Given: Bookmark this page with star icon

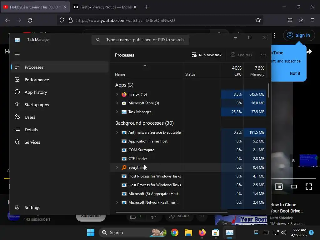Looking at the screenshot, I should pos(258,20).
